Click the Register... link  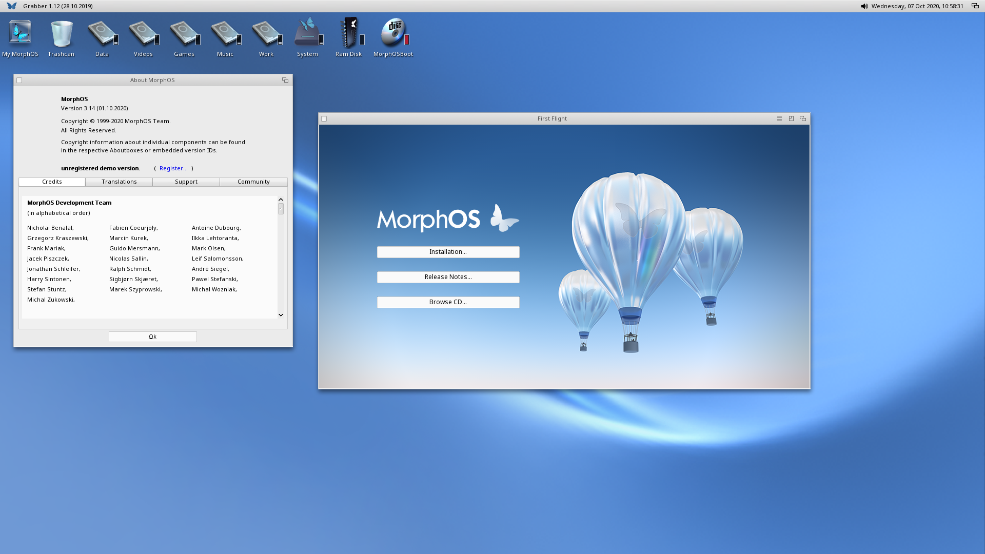coord(173,168)
